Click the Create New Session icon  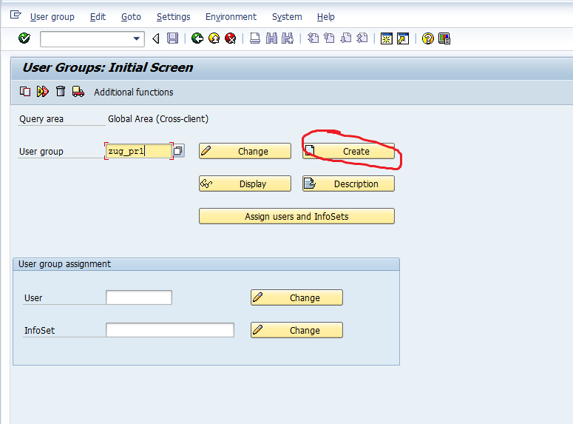coord(387,38)
